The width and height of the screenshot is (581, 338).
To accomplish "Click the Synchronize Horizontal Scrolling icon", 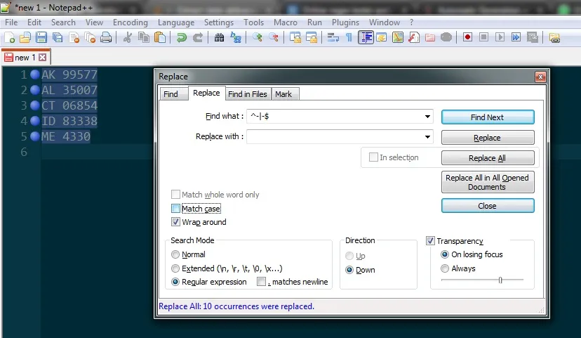I will click(x=312, y=37).
